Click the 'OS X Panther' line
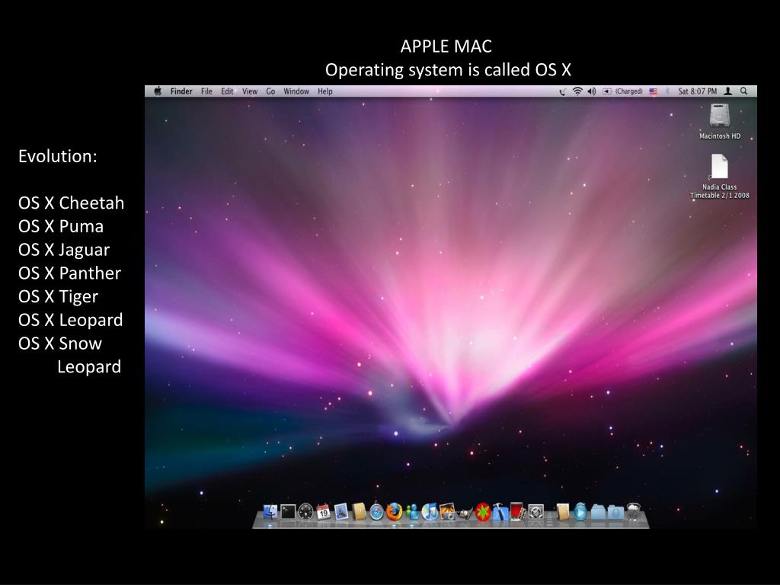Image resolution: width=780 pixels, height=585 pixels. pos(69,273)
